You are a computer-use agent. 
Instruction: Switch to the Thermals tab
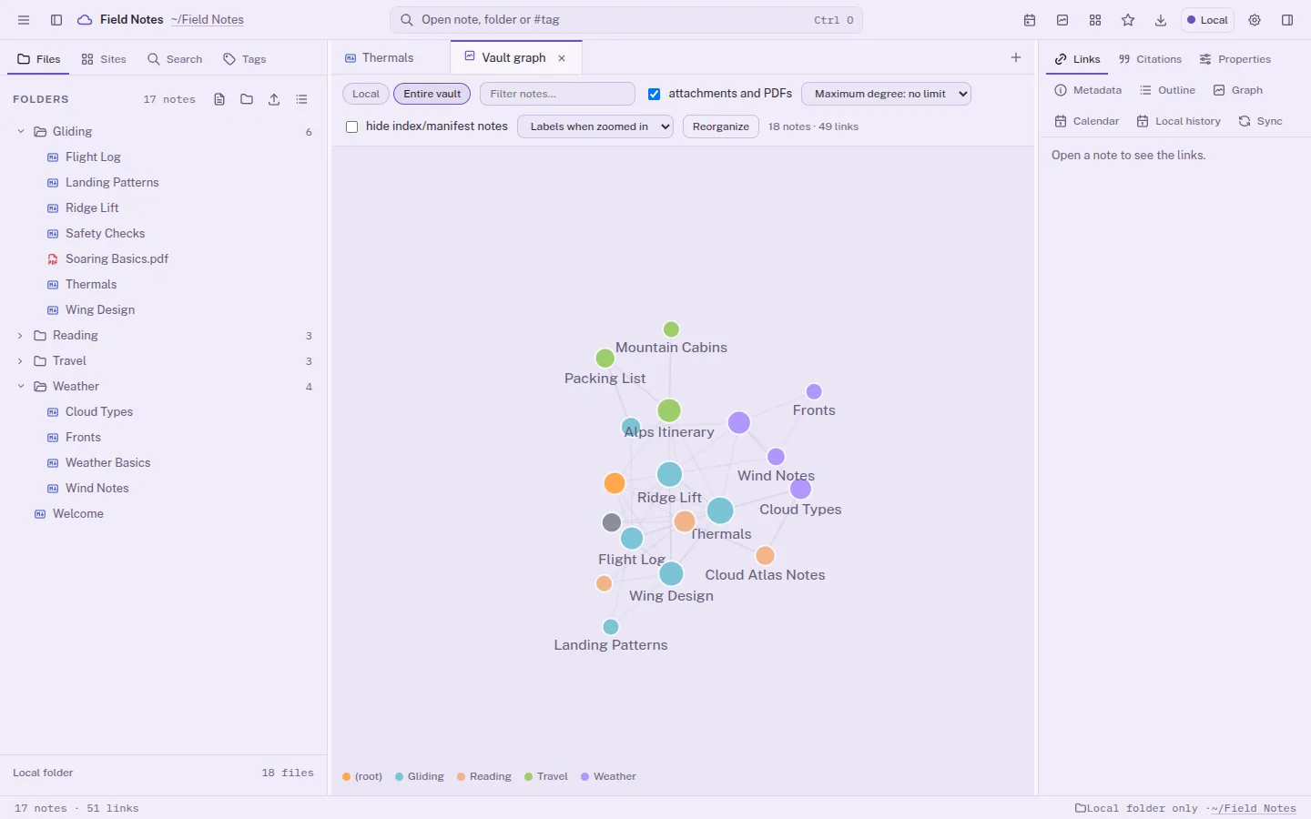[x=388, y=57]
